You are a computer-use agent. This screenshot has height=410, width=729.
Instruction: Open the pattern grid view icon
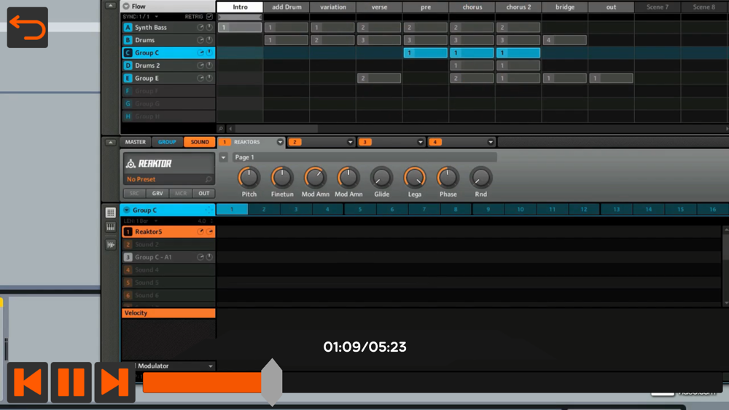[110, 213]
